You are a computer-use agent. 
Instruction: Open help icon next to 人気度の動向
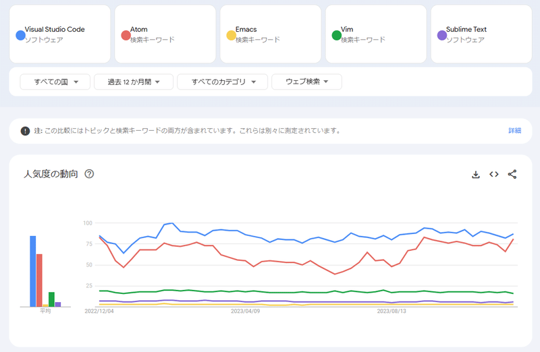click(x=89, y=174)
